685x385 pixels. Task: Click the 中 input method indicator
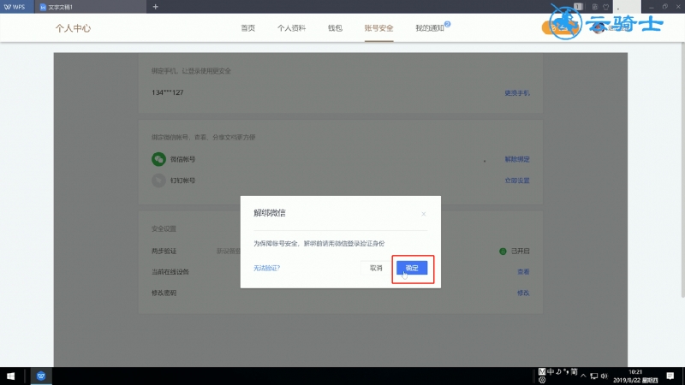tap(551, 371)
